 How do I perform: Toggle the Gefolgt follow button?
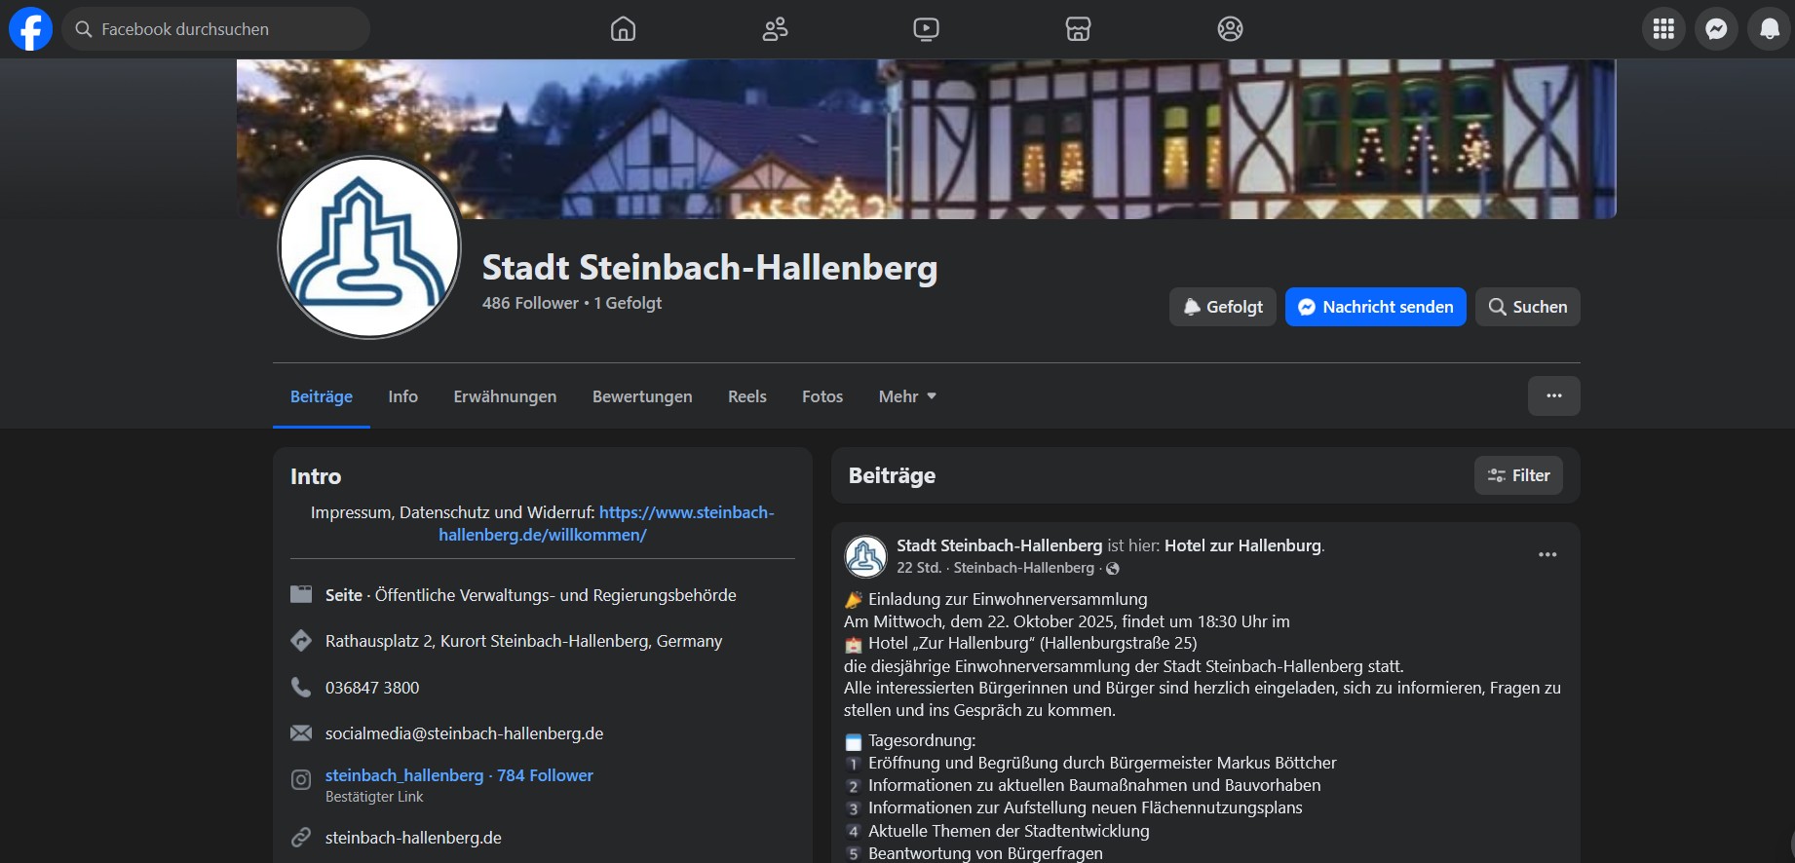pos(1222,307)
